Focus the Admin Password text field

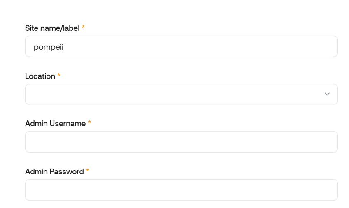tap(181, 190)
